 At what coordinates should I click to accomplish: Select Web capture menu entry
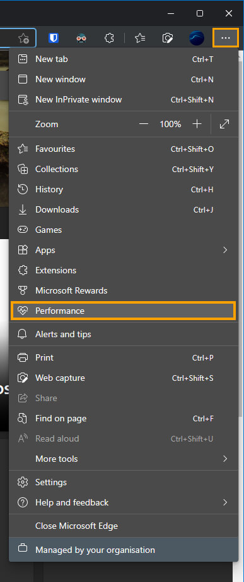pyautogui.click(x=124, y=378)
